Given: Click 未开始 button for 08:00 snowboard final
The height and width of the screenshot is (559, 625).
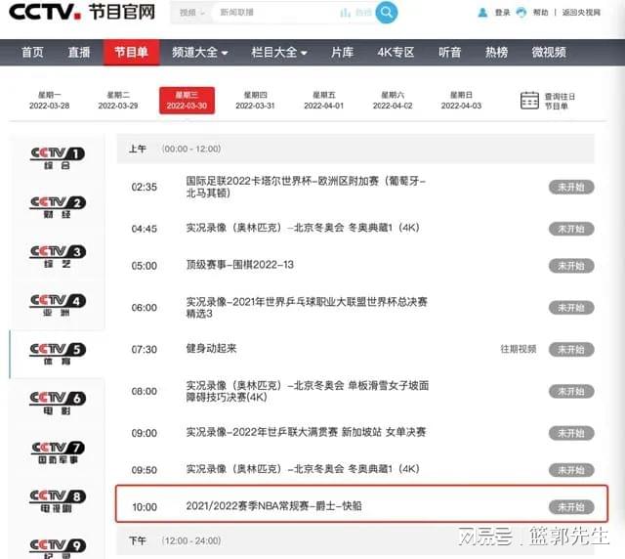Looking at the screenshot, I should (x=571, y=392).
